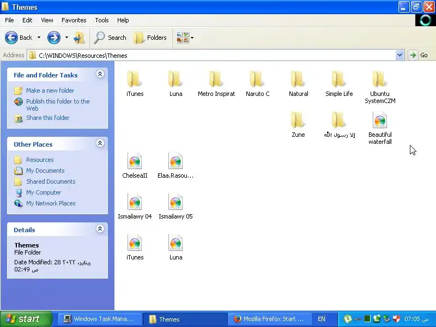
Task: Select the Natural folder
Action: click(x=298, y=83)
